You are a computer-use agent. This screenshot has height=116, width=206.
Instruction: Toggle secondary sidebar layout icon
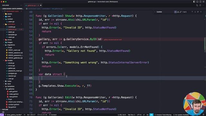pos(200,2)
